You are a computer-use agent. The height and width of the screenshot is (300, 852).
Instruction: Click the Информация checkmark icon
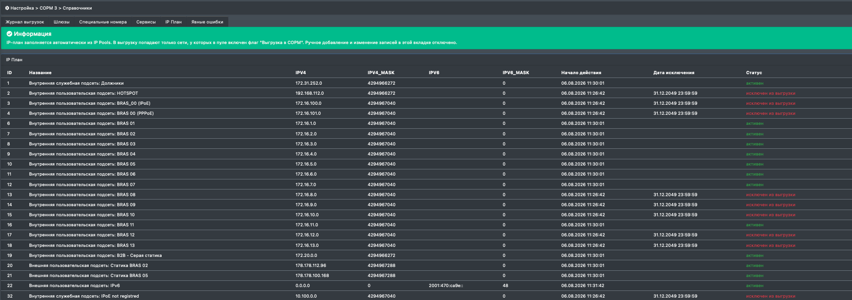point(9,34)
